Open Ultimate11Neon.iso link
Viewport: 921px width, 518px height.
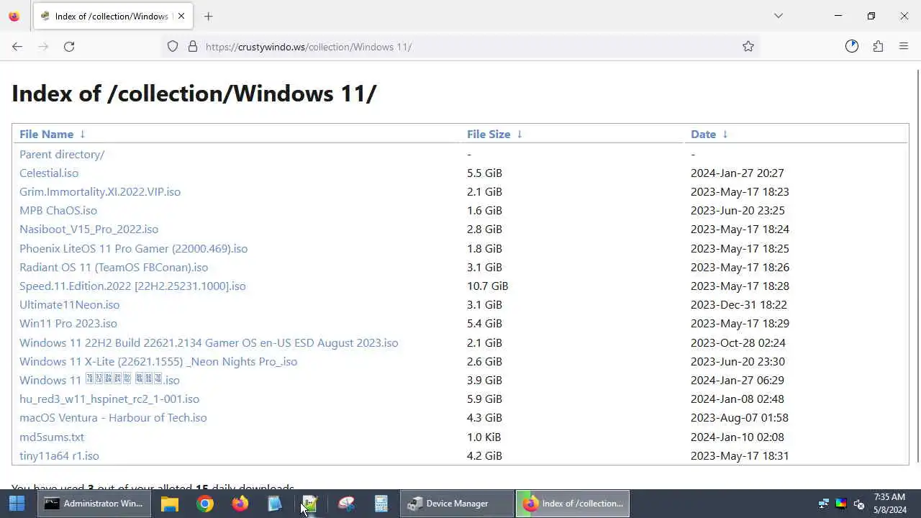(69, 304)
